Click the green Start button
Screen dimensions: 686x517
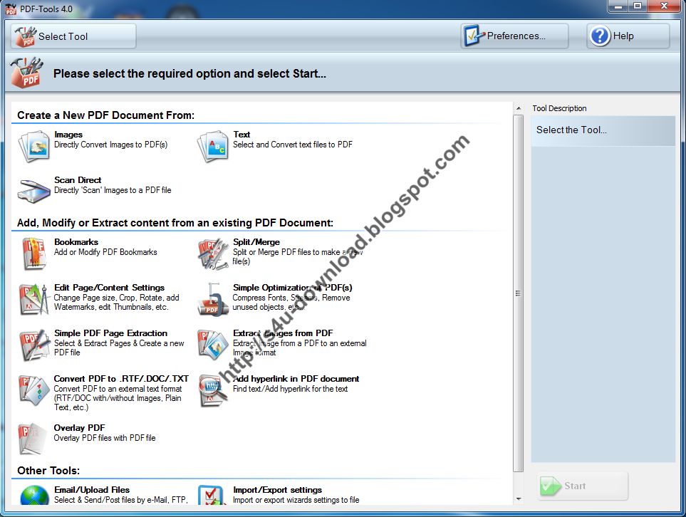click(x=582, y=486)
